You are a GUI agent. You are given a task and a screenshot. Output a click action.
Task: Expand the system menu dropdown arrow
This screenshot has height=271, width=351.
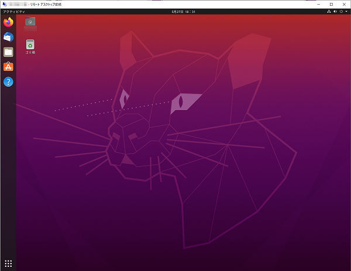[x=346, y=12]
